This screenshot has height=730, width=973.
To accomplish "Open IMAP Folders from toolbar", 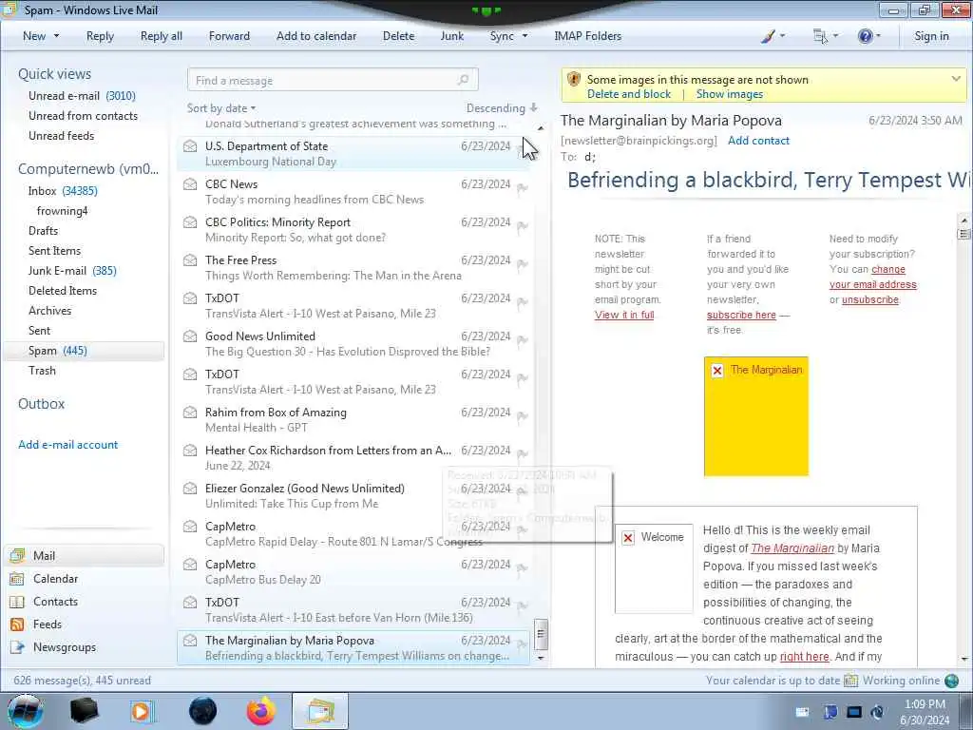I will [587, 36].
